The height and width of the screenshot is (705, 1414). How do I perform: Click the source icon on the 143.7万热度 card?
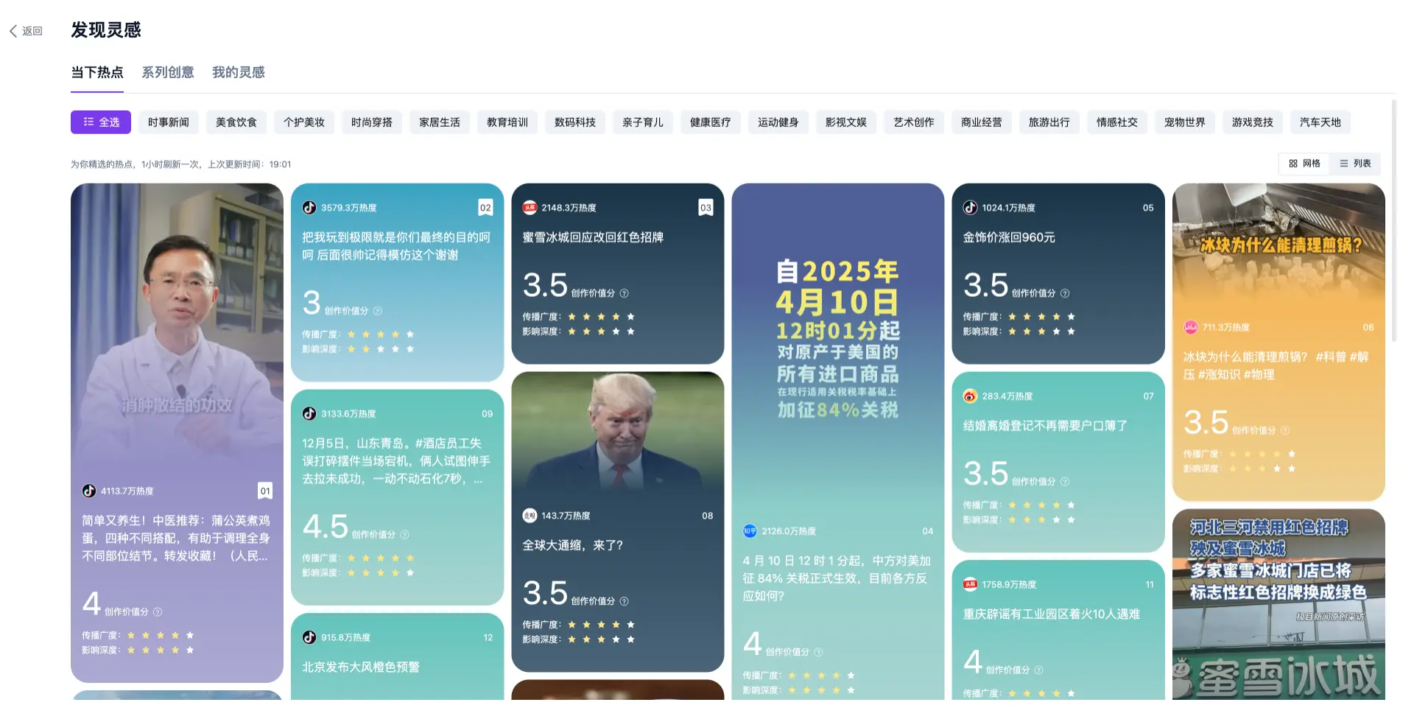[x=530, y=516]
